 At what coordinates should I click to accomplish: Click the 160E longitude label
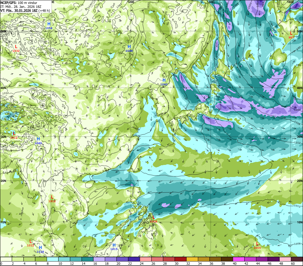click(x=290, y=2)
